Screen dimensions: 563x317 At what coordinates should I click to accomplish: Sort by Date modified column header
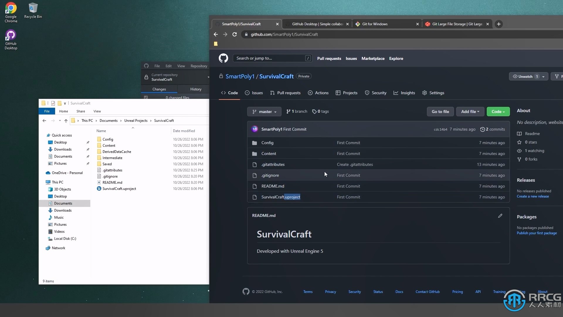pyautogui.click(x=184, y=131)
